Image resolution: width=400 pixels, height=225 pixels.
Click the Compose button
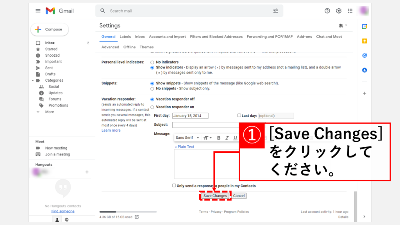pyautogui.click(x=49, y=29)
